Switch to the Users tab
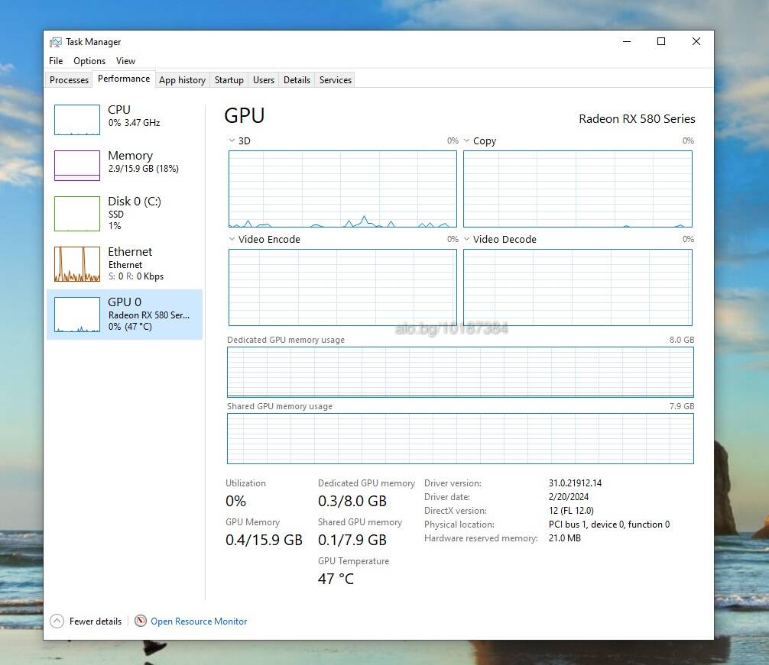Viewport: 769px width, 665px height. [x=264, y=80]
